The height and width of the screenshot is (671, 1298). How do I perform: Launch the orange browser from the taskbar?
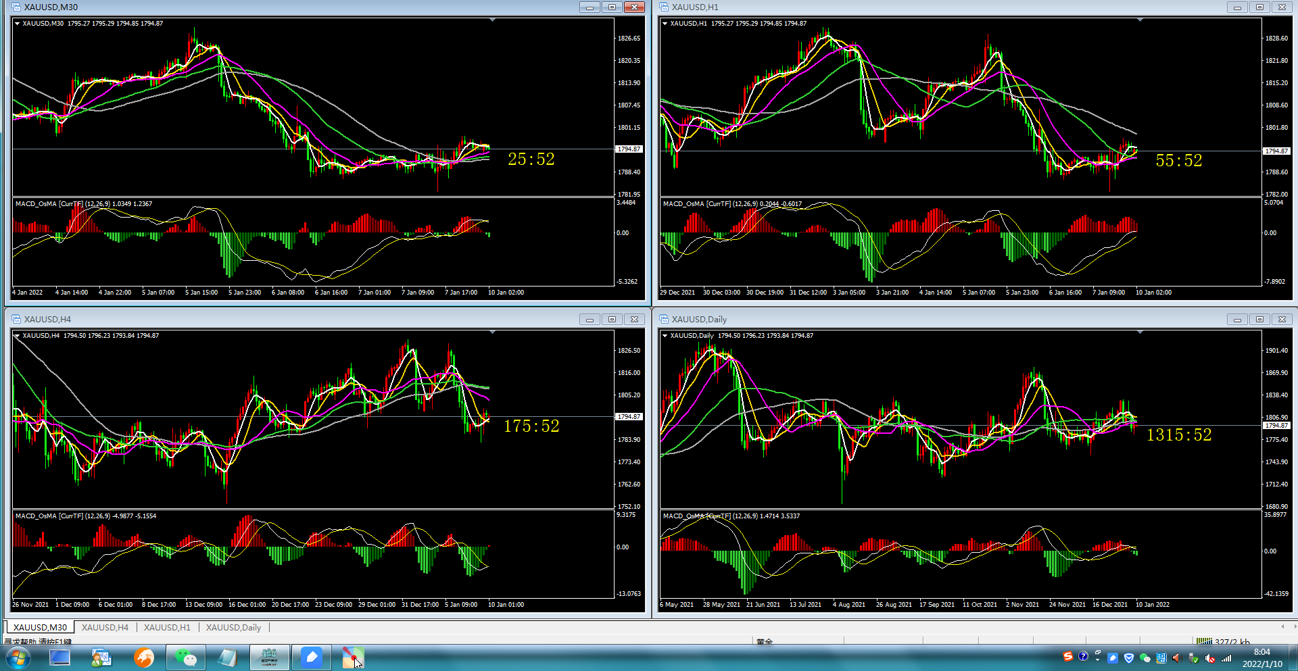tap(143, 657)
